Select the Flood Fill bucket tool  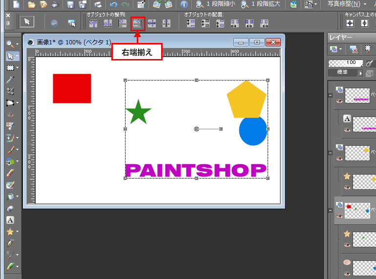click(10, 197)
